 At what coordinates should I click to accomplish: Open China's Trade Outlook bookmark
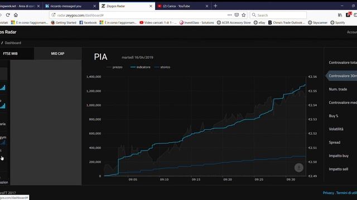286,22
